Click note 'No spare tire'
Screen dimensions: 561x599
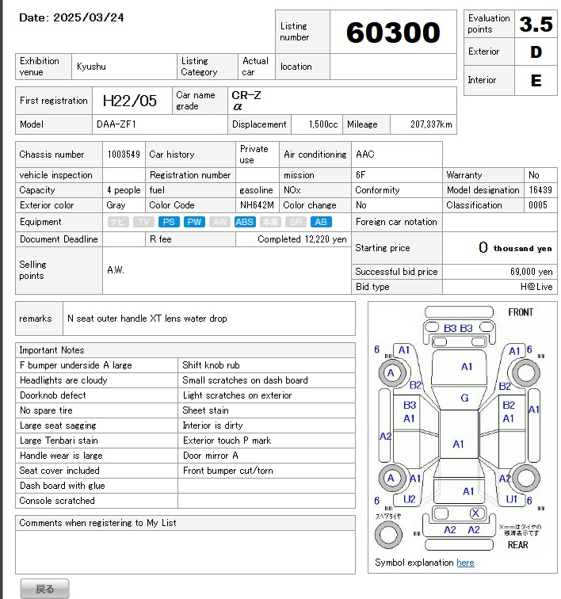click(x=46, y=410)
